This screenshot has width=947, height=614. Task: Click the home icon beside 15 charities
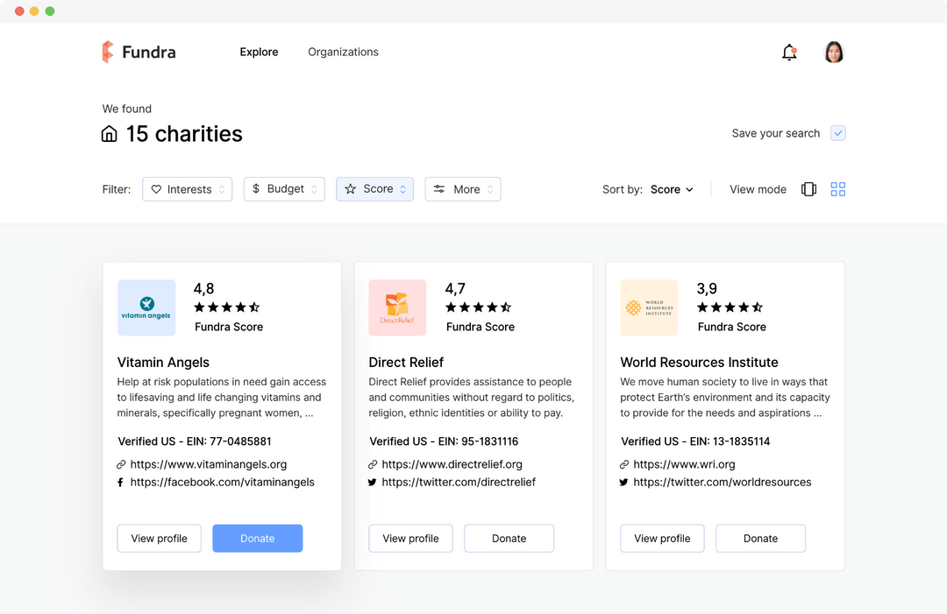[x=110, y=134]
